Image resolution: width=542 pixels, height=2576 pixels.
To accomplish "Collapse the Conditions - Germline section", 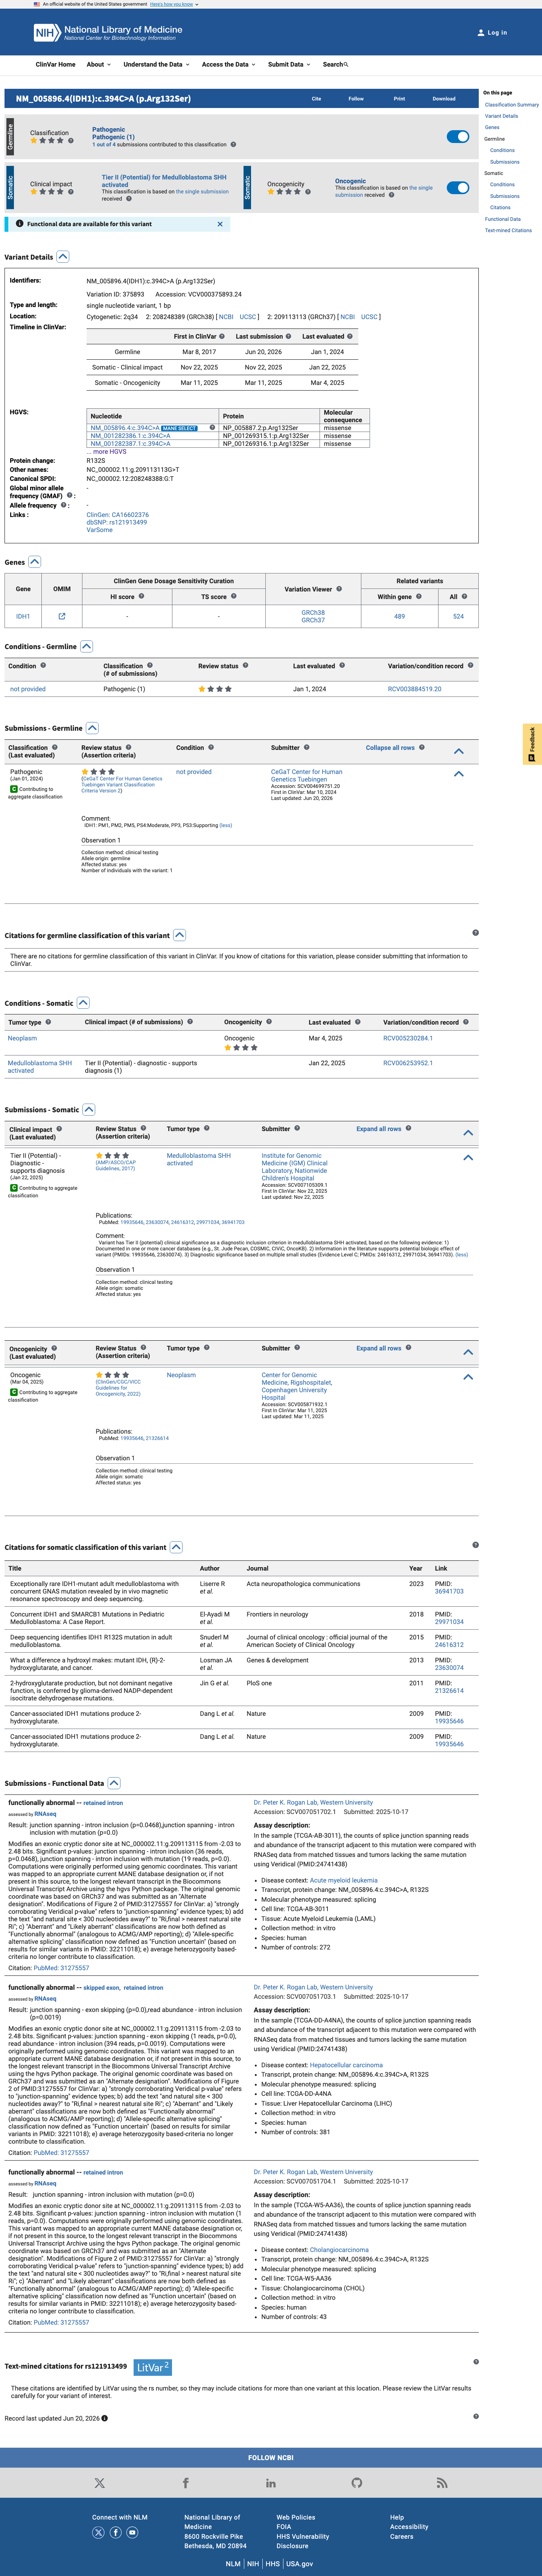I will 87,646.
